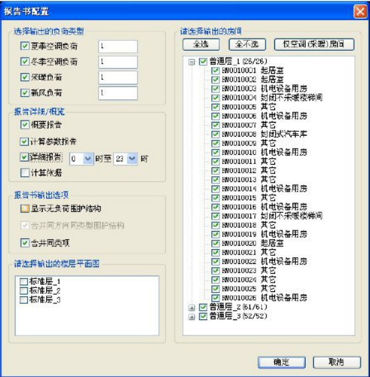The image size is (370, 377).
Task: Select tree row RN0010018 其它
Action: click(x=249, y=225)
